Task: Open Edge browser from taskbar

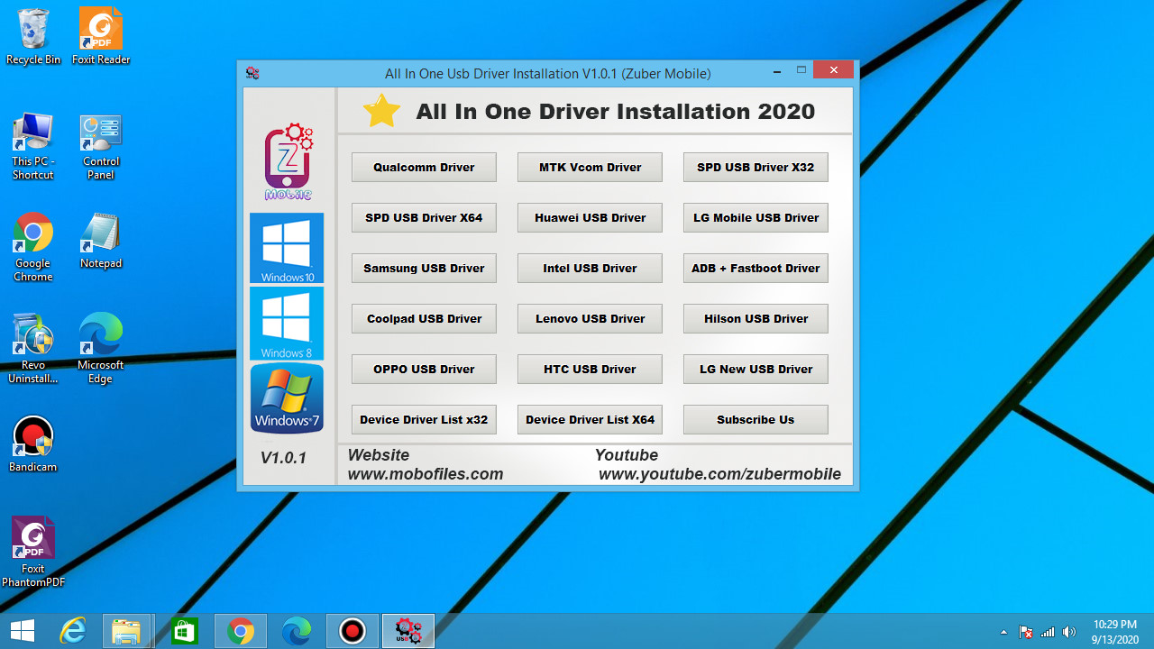Action: pyautogui.click(x=297, y=631)
